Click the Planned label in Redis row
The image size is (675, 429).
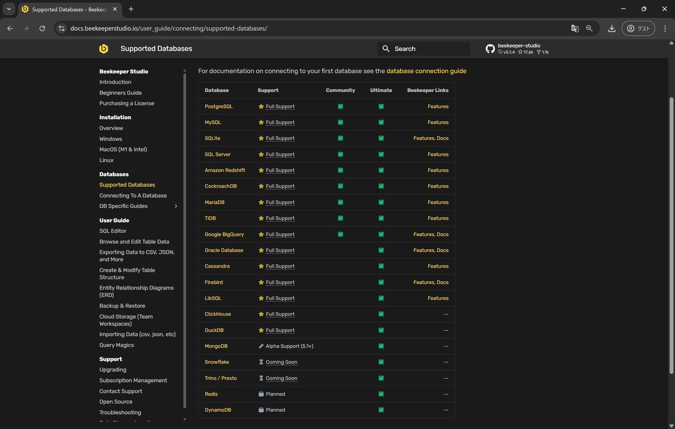pyautogui.click(x=275, y=394)
